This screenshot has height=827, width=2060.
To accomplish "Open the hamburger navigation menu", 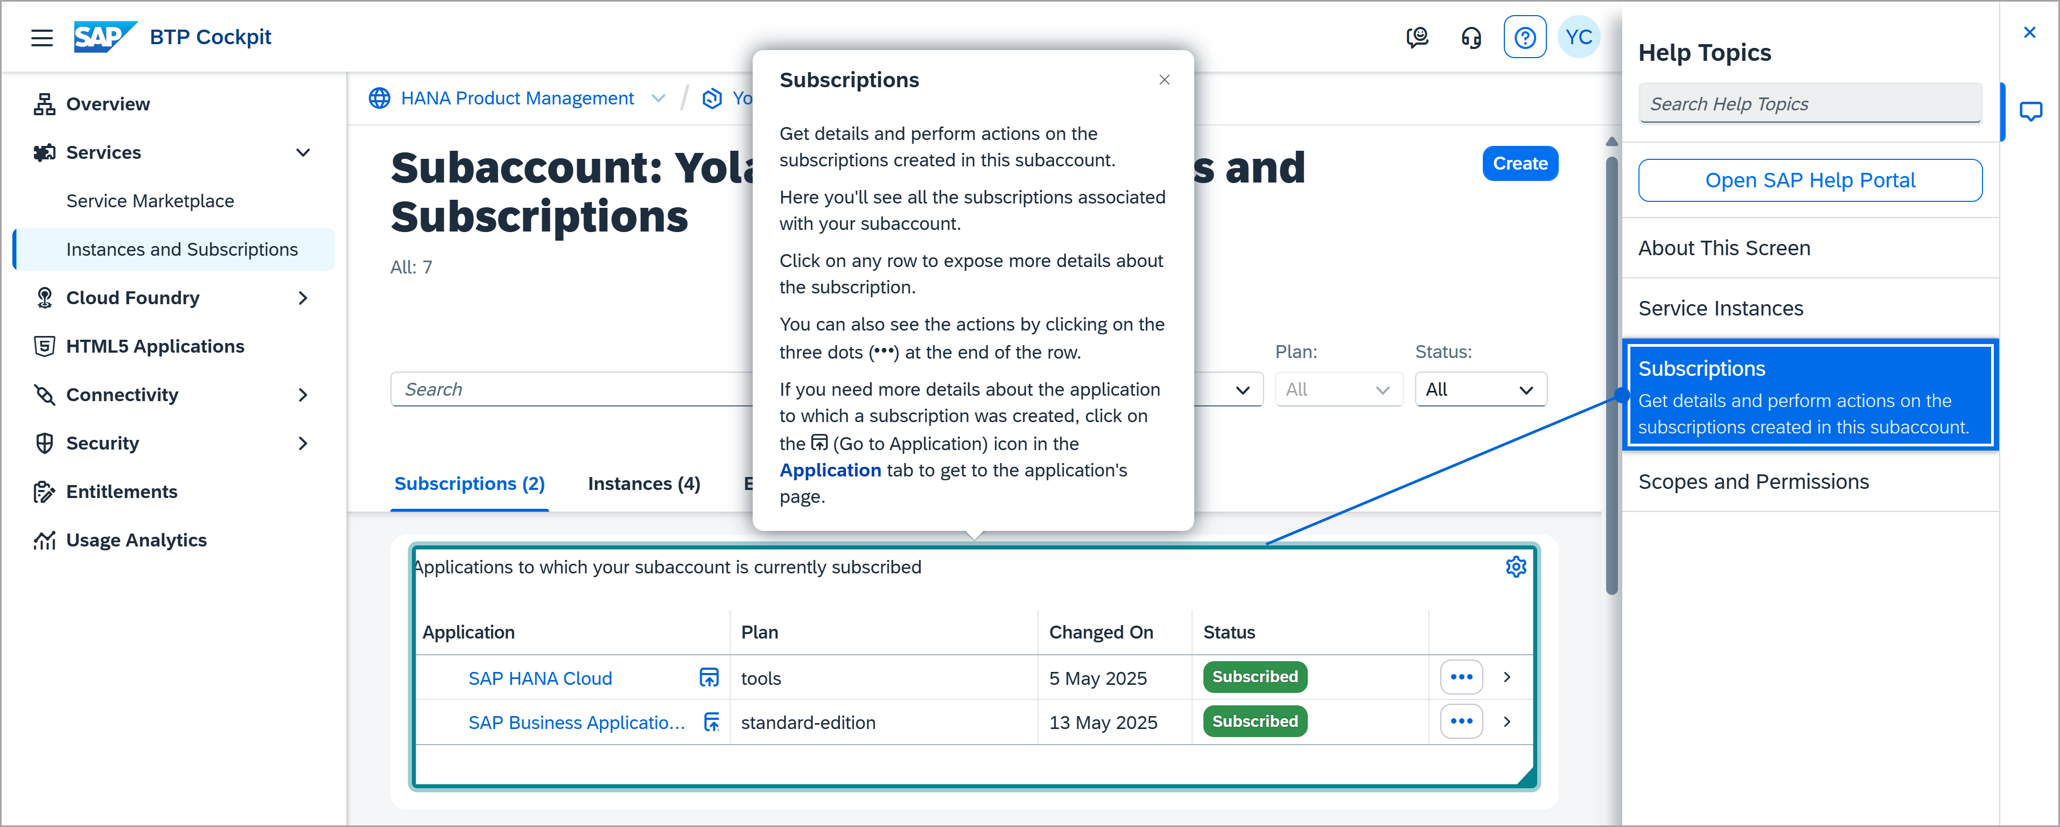I will point(41,38).
